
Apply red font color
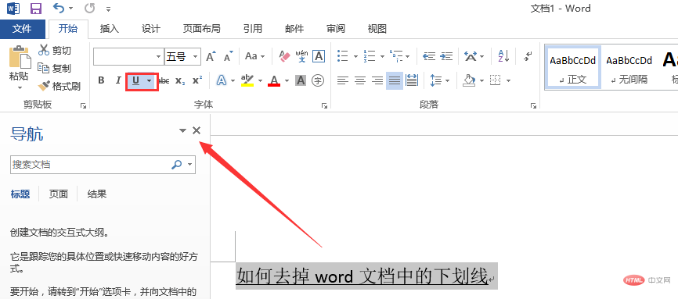(x=274, y=80)
